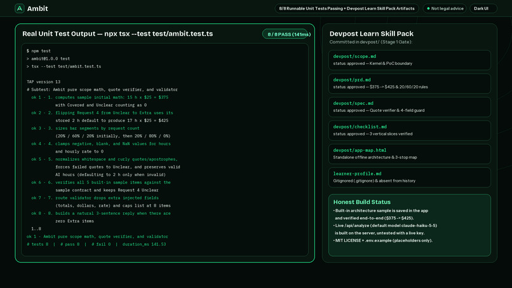
Task: Click 'ok 4 - 4. clamps negative, blank' line
Action: tap(101, 144)
